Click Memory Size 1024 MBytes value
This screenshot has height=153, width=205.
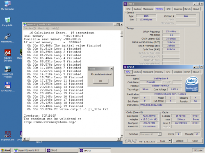[146, 20]
